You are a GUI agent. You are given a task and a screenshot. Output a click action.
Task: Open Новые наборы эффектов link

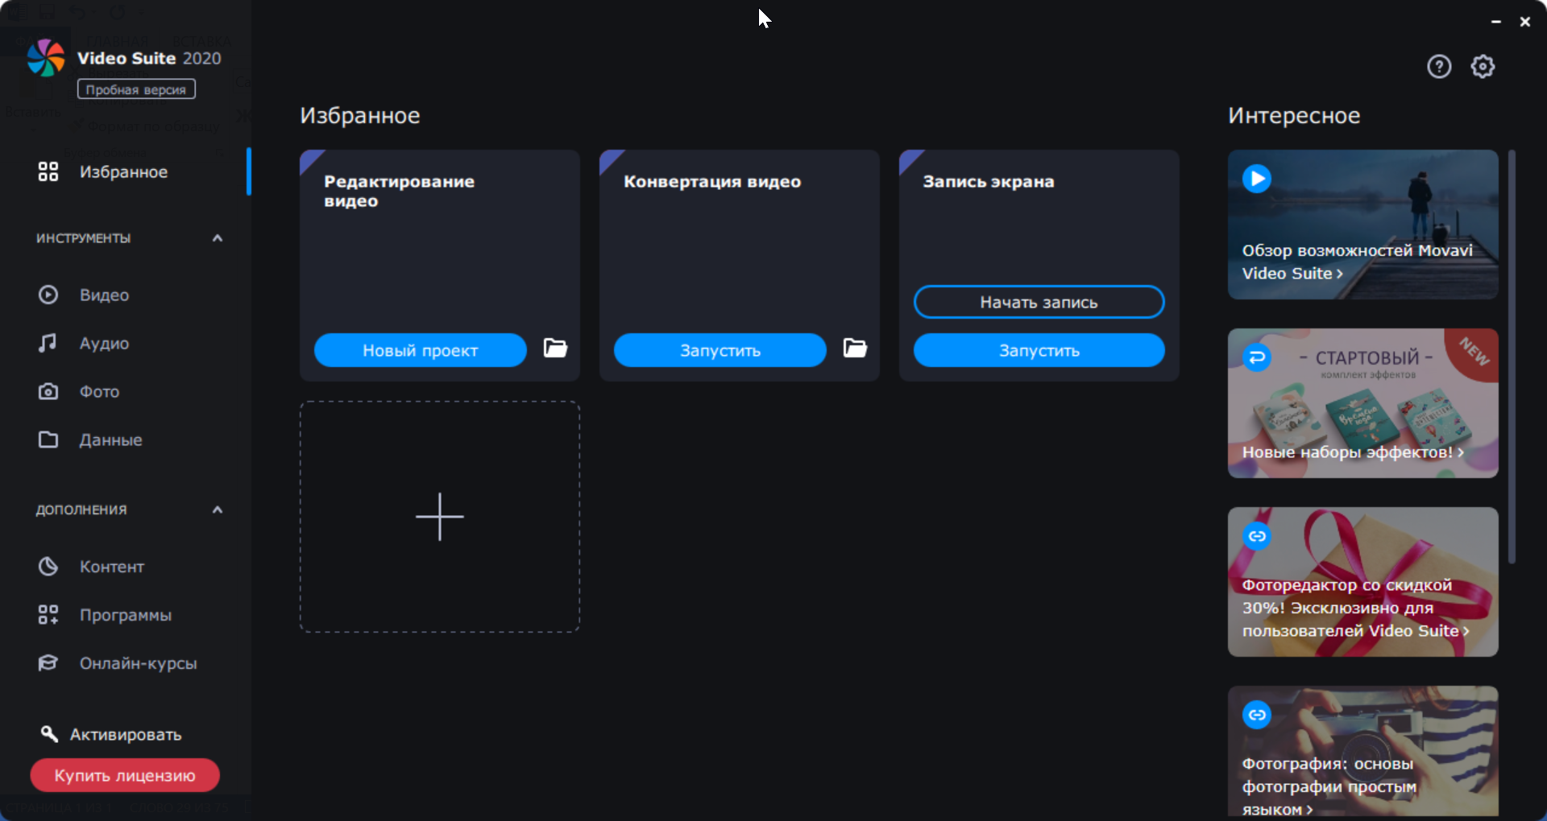click(1353, 452)
